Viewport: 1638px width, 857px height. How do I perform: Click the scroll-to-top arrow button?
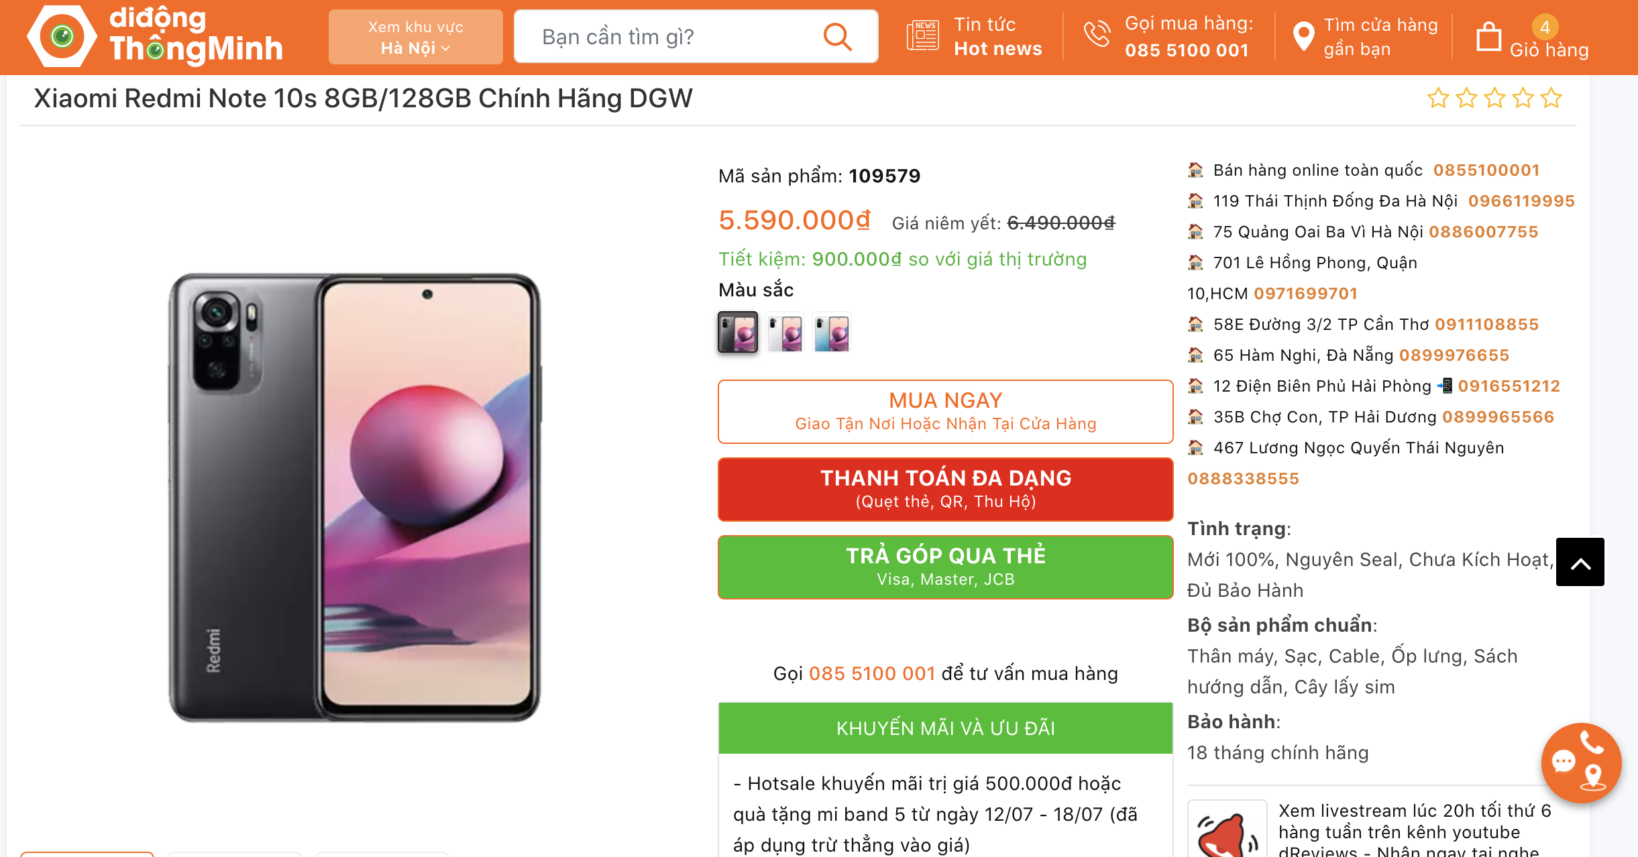1580,562
